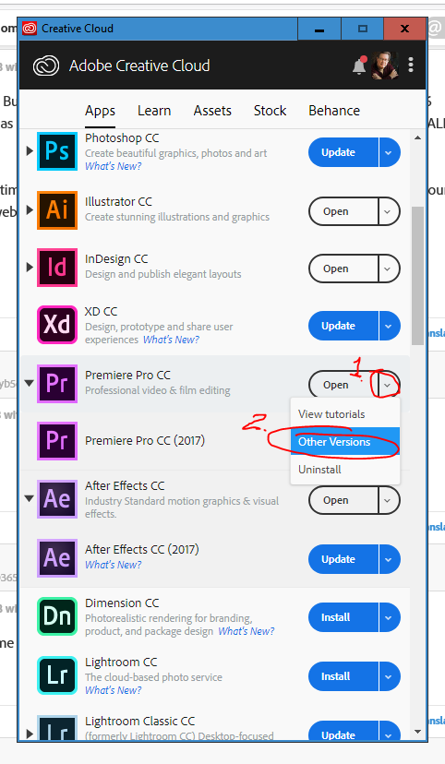Open the three-dot settings menu
The height and width of the screenshot is (764, 445).
tap(411, 65)
